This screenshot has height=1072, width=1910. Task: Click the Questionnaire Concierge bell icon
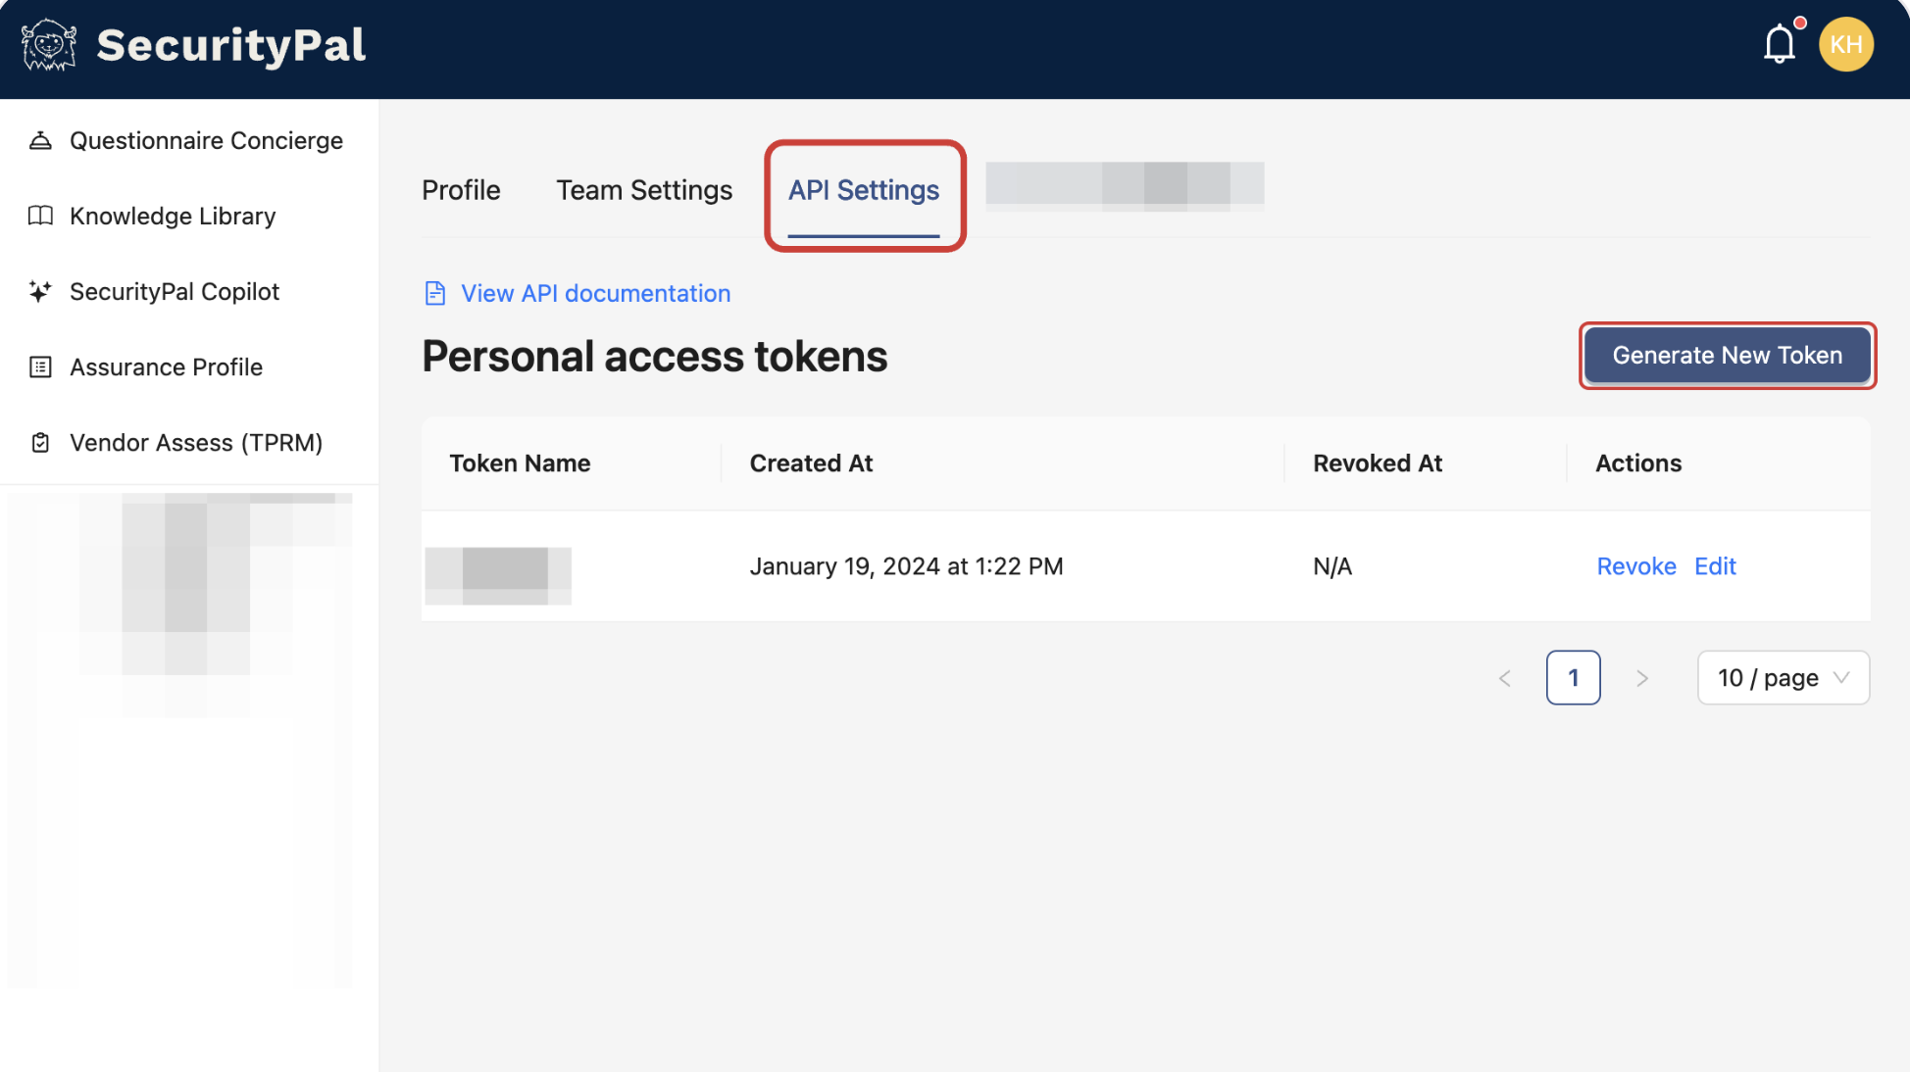coord(40,140)
